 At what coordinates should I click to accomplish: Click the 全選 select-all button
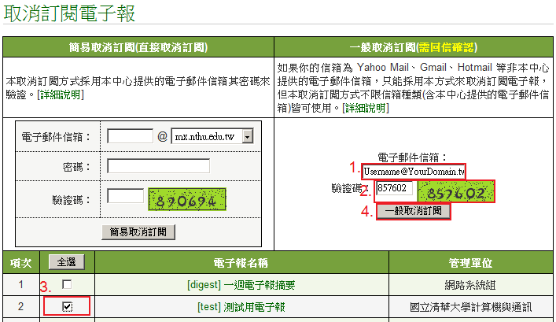tap(67, 262)
